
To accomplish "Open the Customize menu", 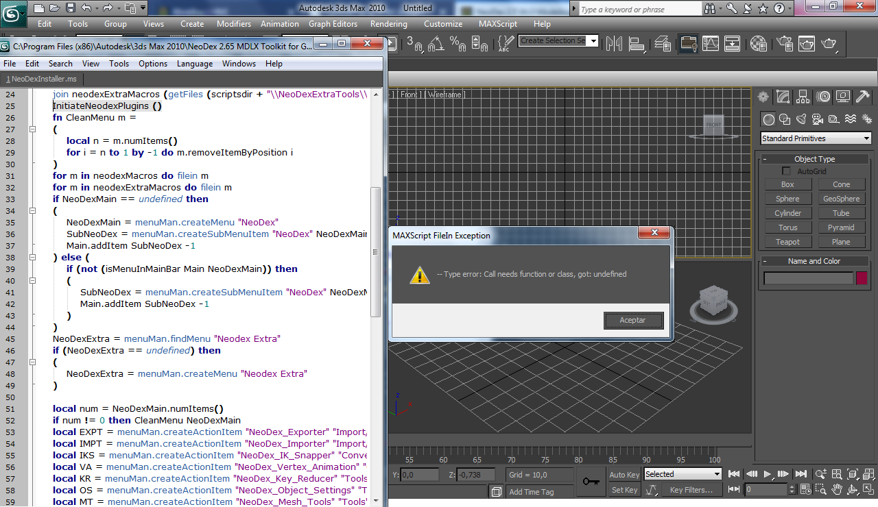I will 443,23.
